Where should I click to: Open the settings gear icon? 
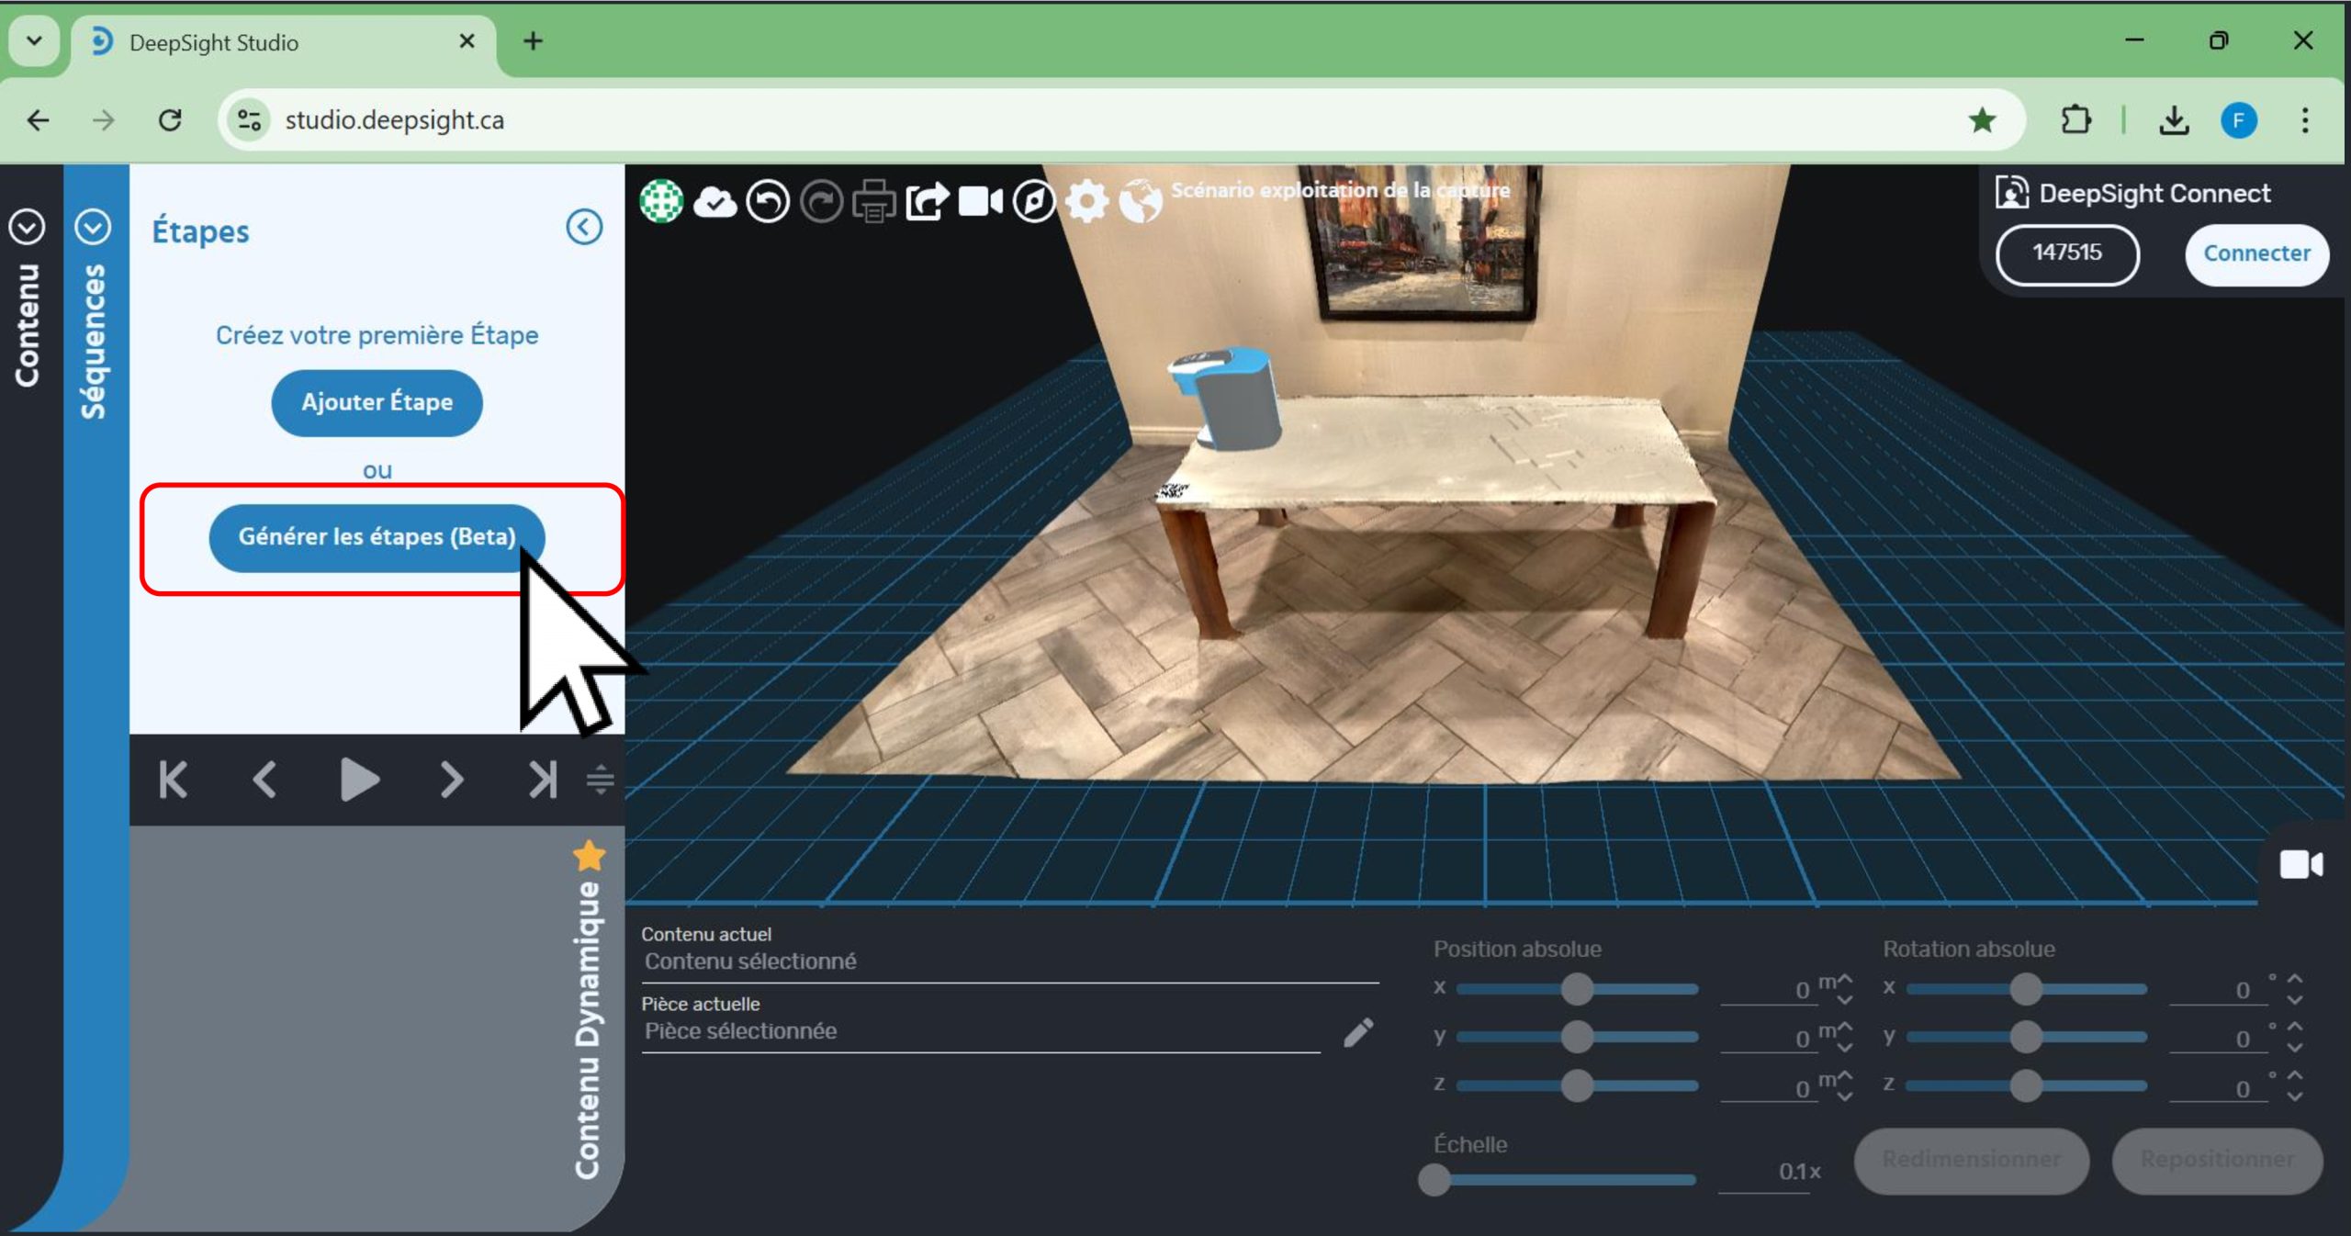(1087, 201)
